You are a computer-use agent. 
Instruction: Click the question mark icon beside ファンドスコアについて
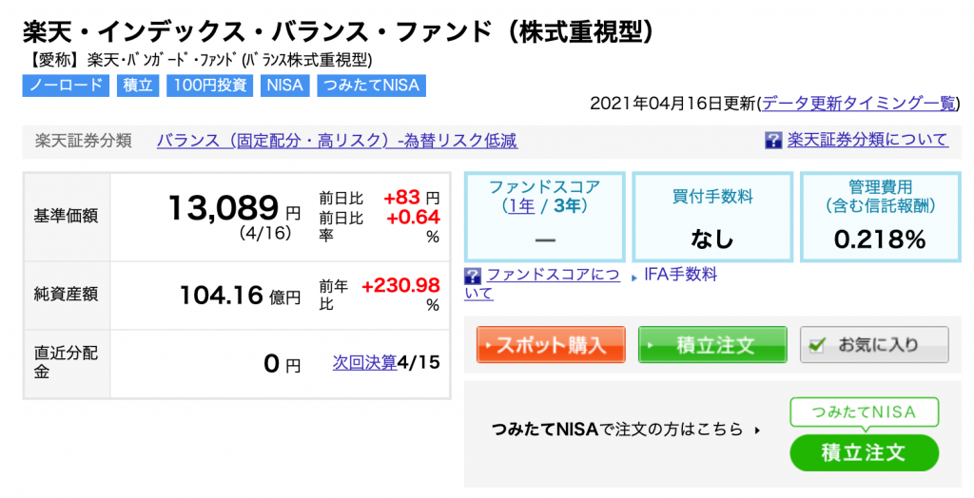pos(473,276)
